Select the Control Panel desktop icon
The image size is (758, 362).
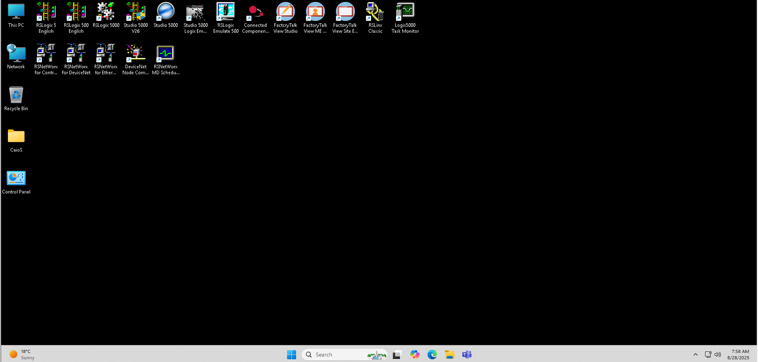pos(16,182)
